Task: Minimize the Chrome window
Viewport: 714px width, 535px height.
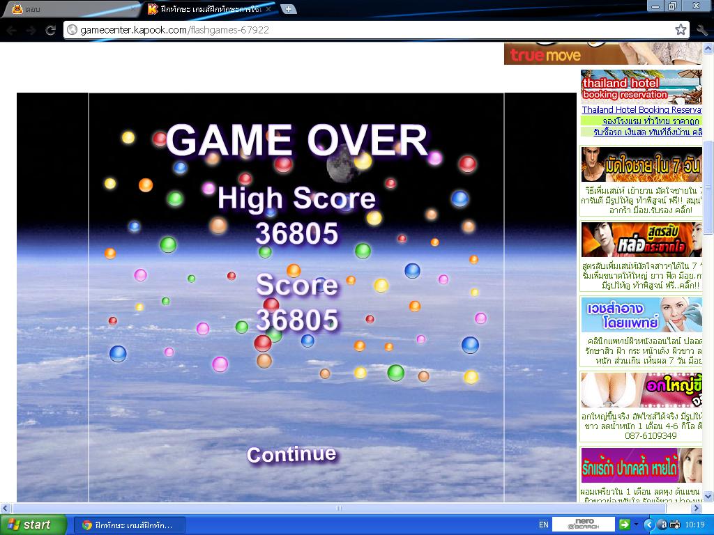Action: click(x=655, y=6)
